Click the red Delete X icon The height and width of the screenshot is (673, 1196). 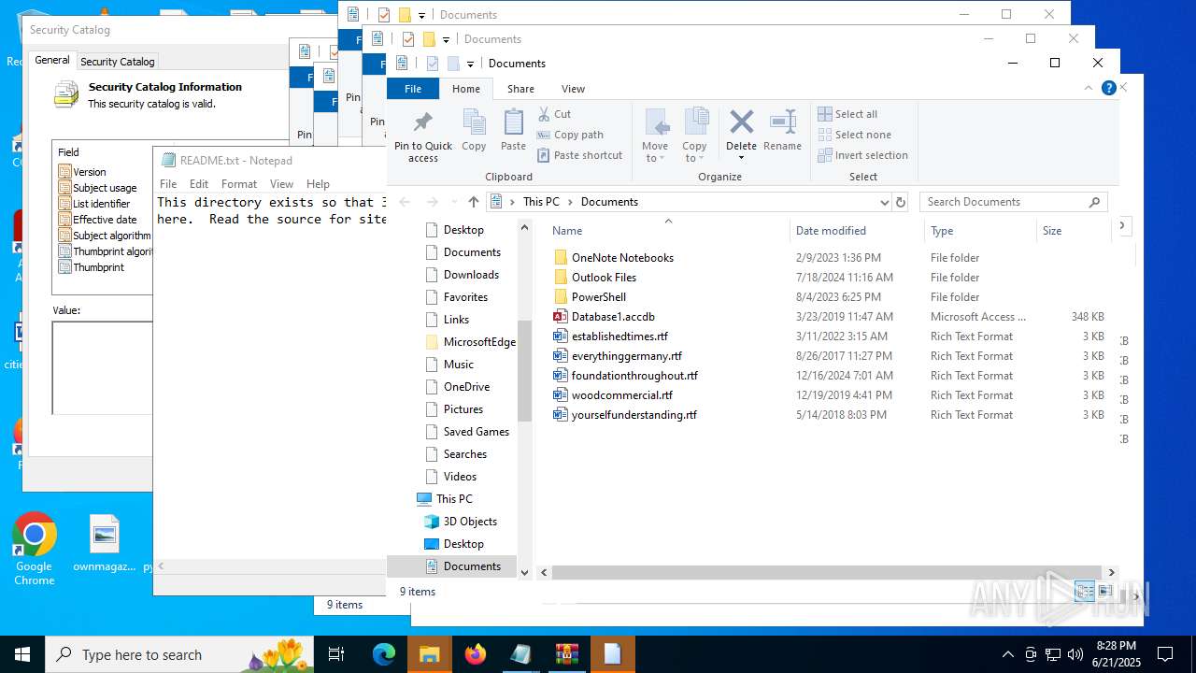point(742,122)
